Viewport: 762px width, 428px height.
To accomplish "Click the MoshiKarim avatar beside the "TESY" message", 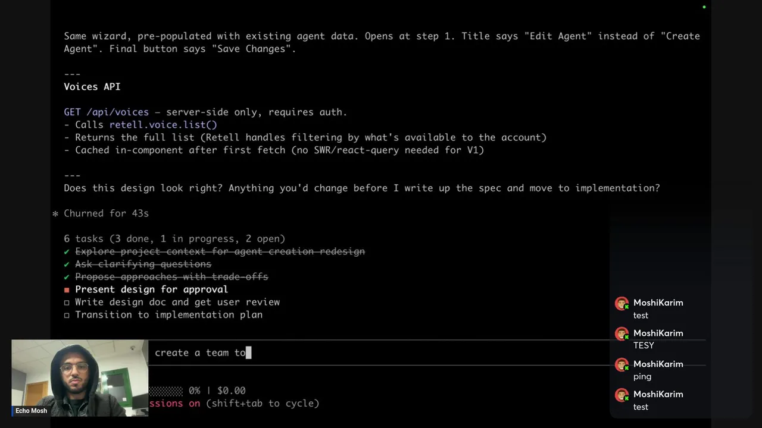I will coord(622,335).
